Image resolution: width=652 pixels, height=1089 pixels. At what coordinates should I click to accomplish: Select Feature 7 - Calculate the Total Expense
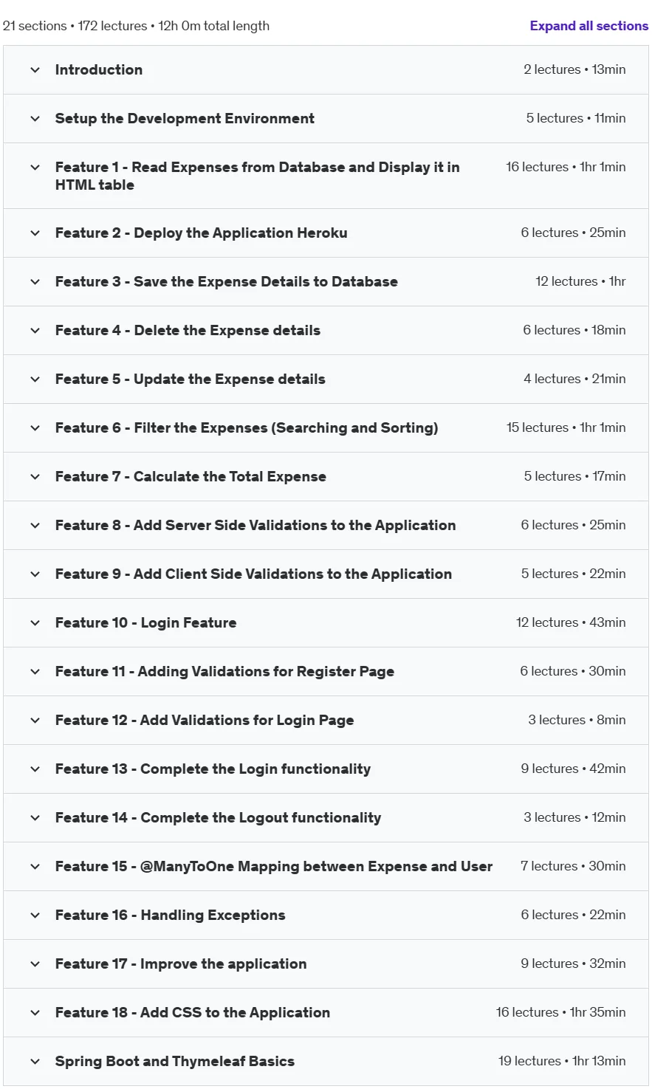click(191, 476)
